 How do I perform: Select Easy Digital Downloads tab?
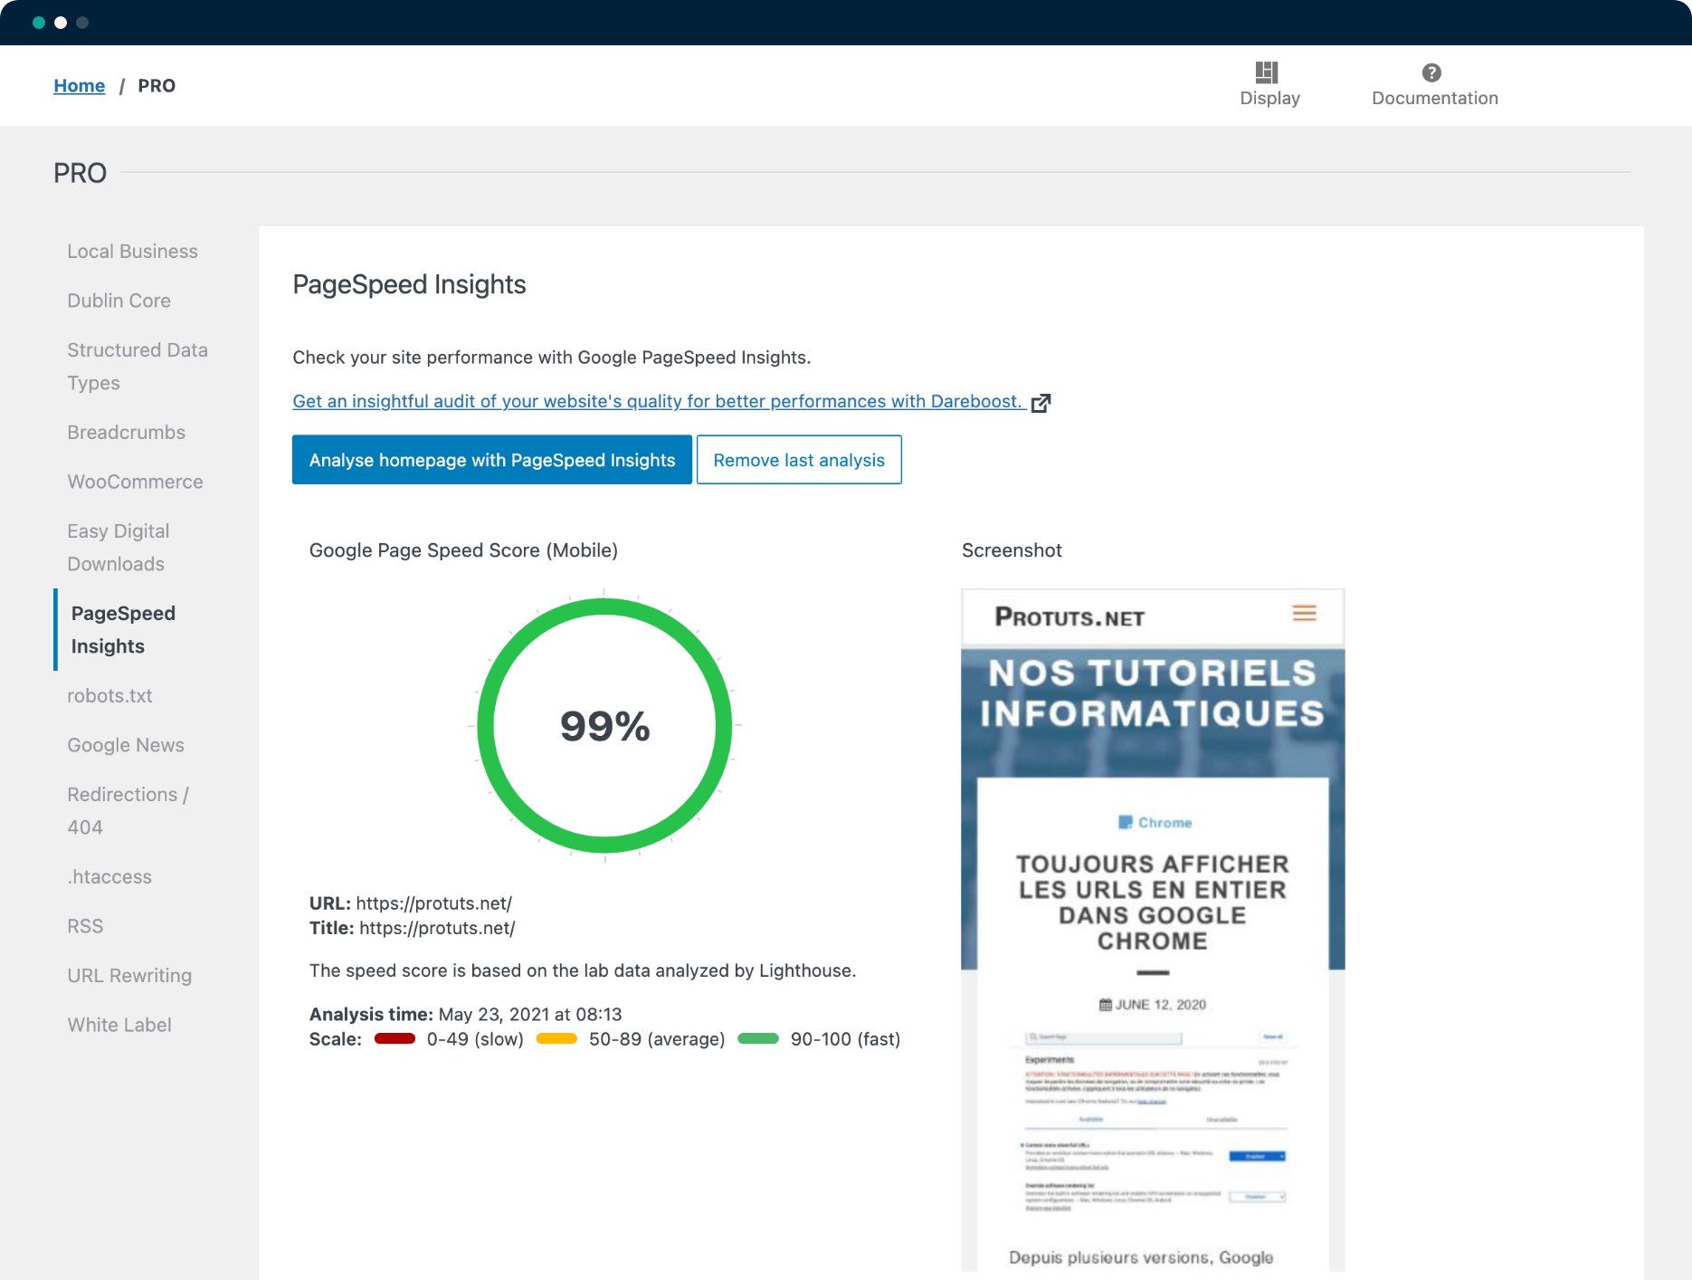[118, 548]
